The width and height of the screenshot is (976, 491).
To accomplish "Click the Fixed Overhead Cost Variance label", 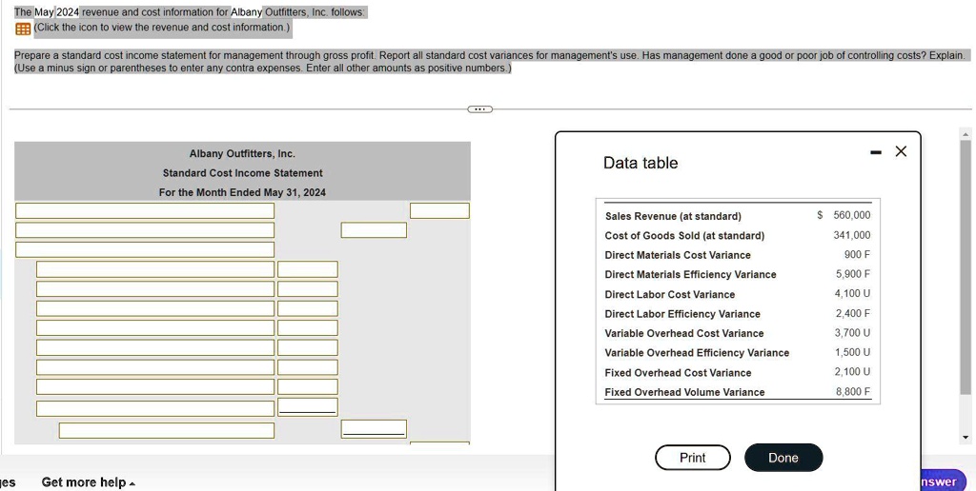I will tap(678, 373).
